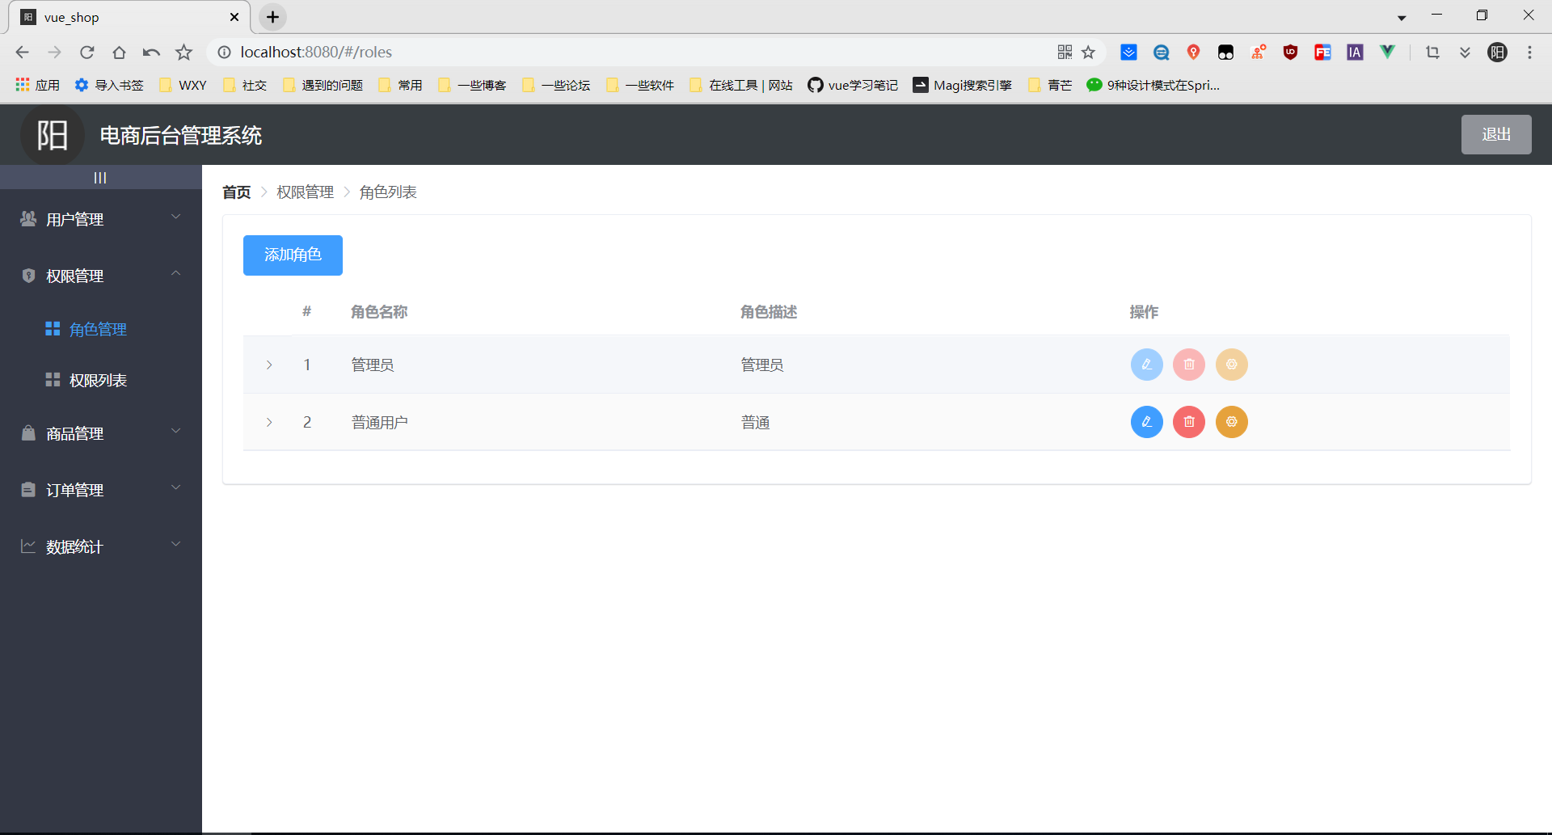Expand the 普通用户 row details chevron
This screenshot has width=1552, height=835.
click(x=269, y=423)
